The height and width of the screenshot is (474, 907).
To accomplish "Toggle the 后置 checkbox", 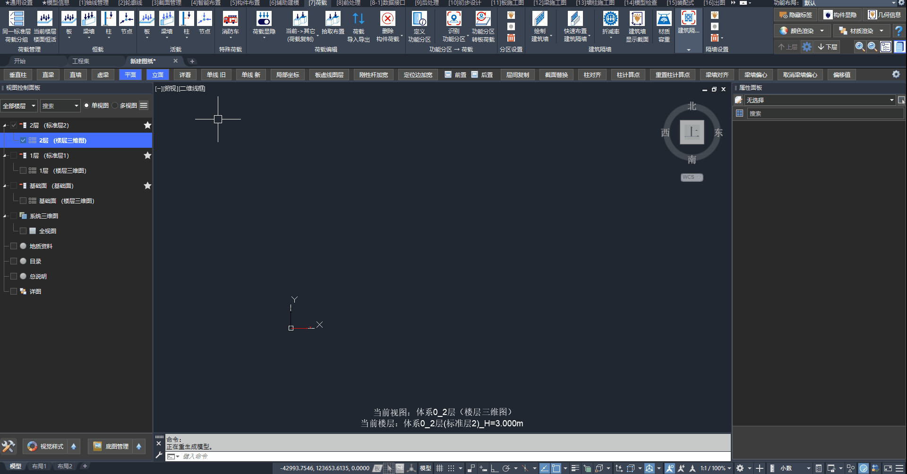I will [474, 75].
